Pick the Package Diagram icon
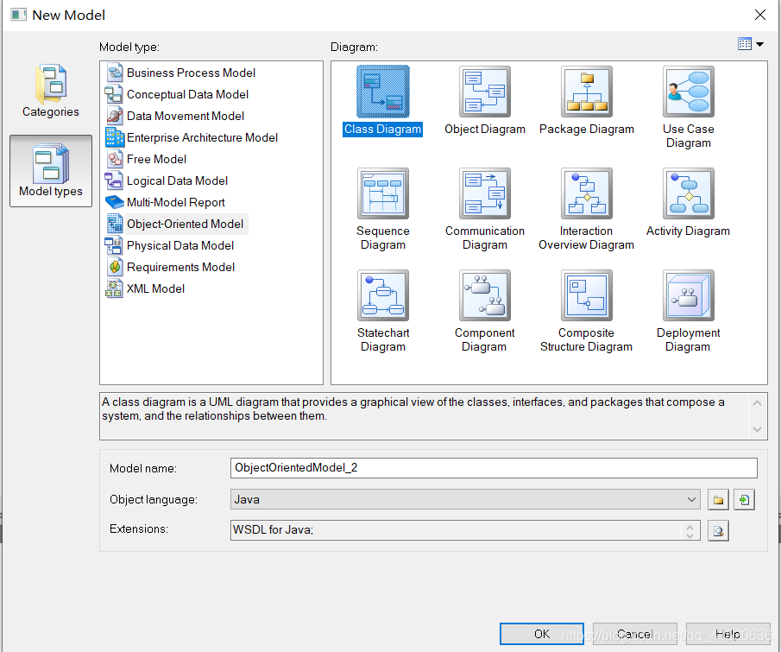 tap(587, 92)
